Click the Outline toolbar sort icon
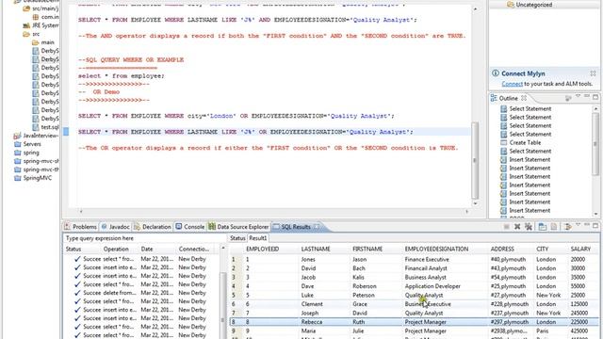This screenshot has height=339, width=603. click(x=568, y=98)
